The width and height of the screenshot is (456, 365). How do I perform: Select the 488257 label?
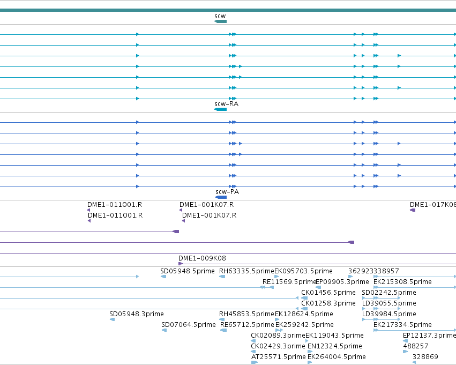[416, 346]
